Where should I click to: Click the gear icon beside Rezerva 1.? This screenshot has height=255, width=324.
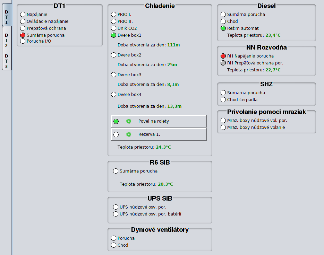(x=129, y=134)
